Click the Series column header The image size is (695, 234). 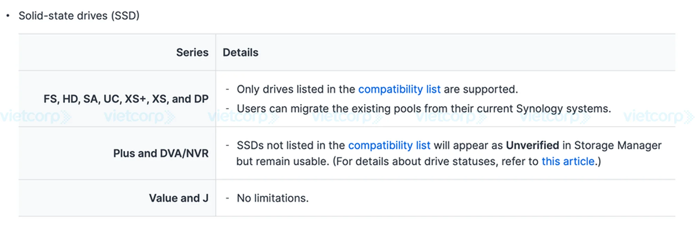(192, 52)
